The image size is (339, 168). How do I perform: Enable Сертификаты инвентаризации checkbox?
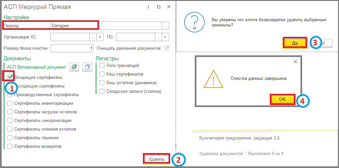tap(10, 103)
